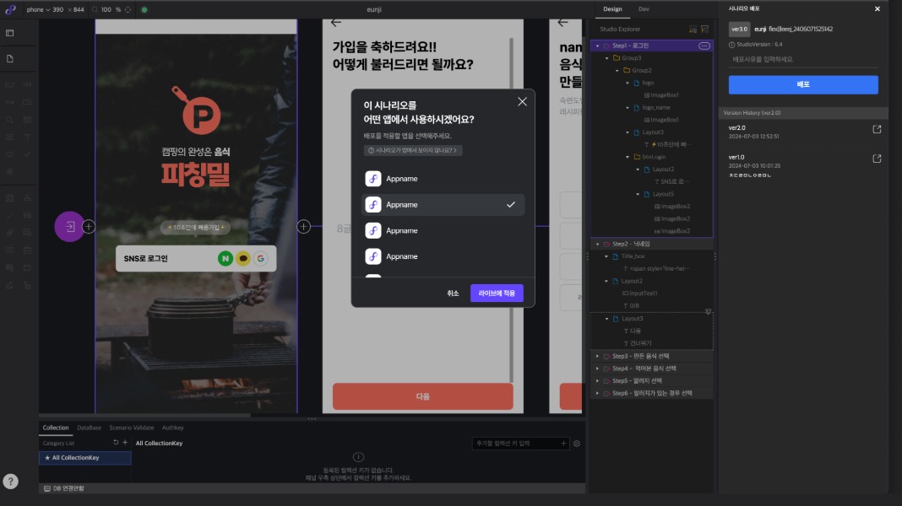This screenshot has height=506, width=902.
Task: Select the checked Appname app entry
Action: pos(443,205)
